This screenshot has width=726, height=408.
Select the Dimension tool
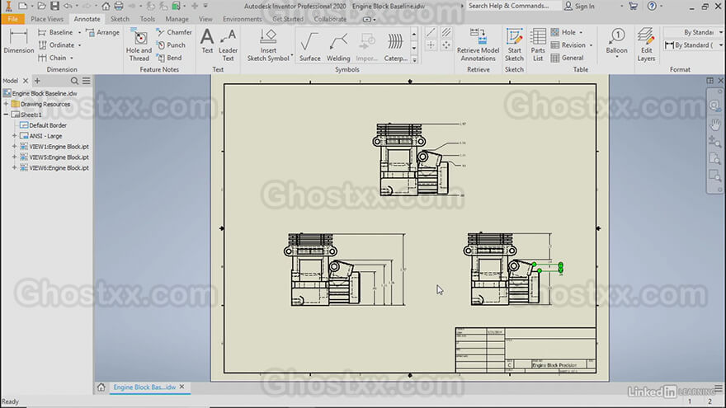18,41
